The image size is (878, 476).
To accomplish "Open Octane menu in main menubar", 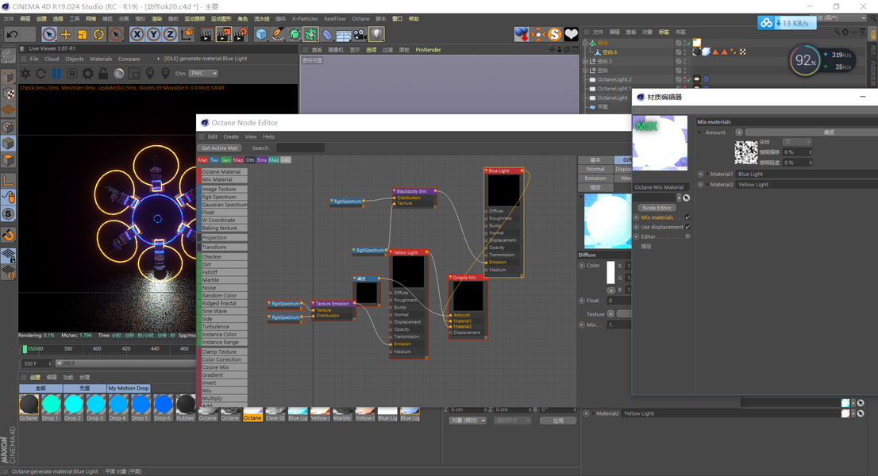I will pos(360,18).
